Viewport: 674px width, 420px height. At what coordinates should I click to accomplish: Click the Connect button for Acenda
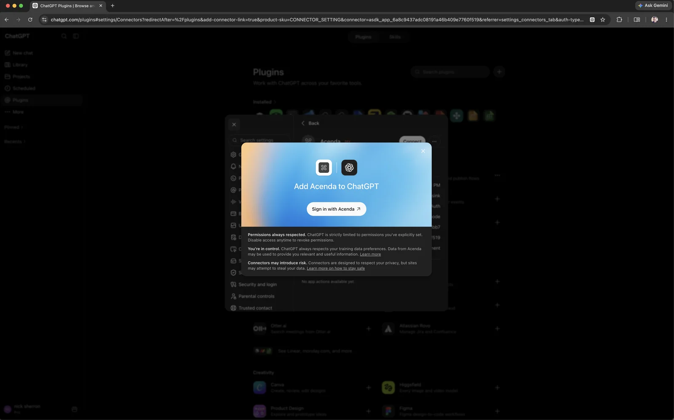412,140
